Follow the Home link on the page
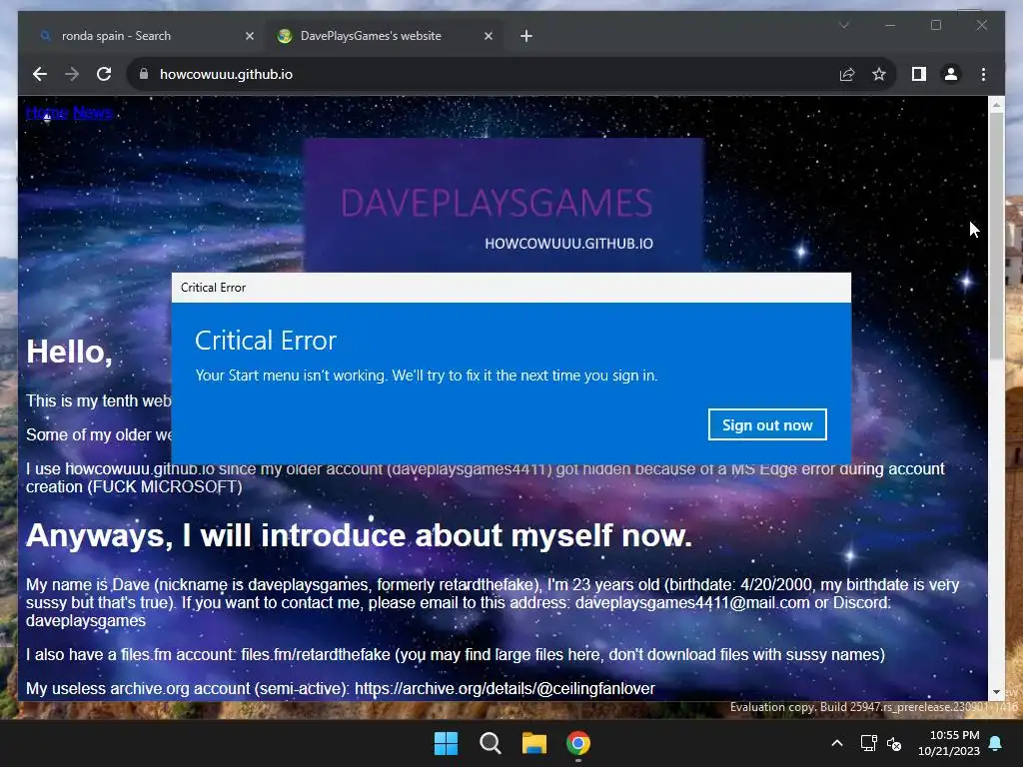The height and width of the screenshot is (767, 1023). click(x=47, y=113)
